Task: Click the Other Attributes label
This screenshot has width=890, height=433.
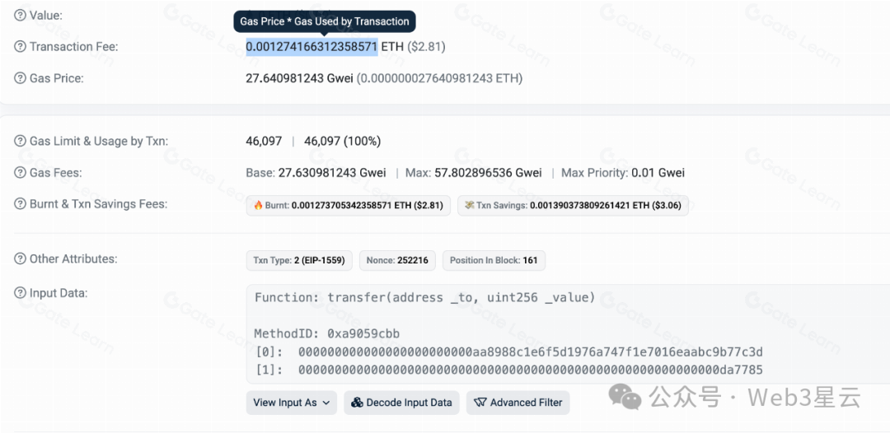Action: (73, 258)
